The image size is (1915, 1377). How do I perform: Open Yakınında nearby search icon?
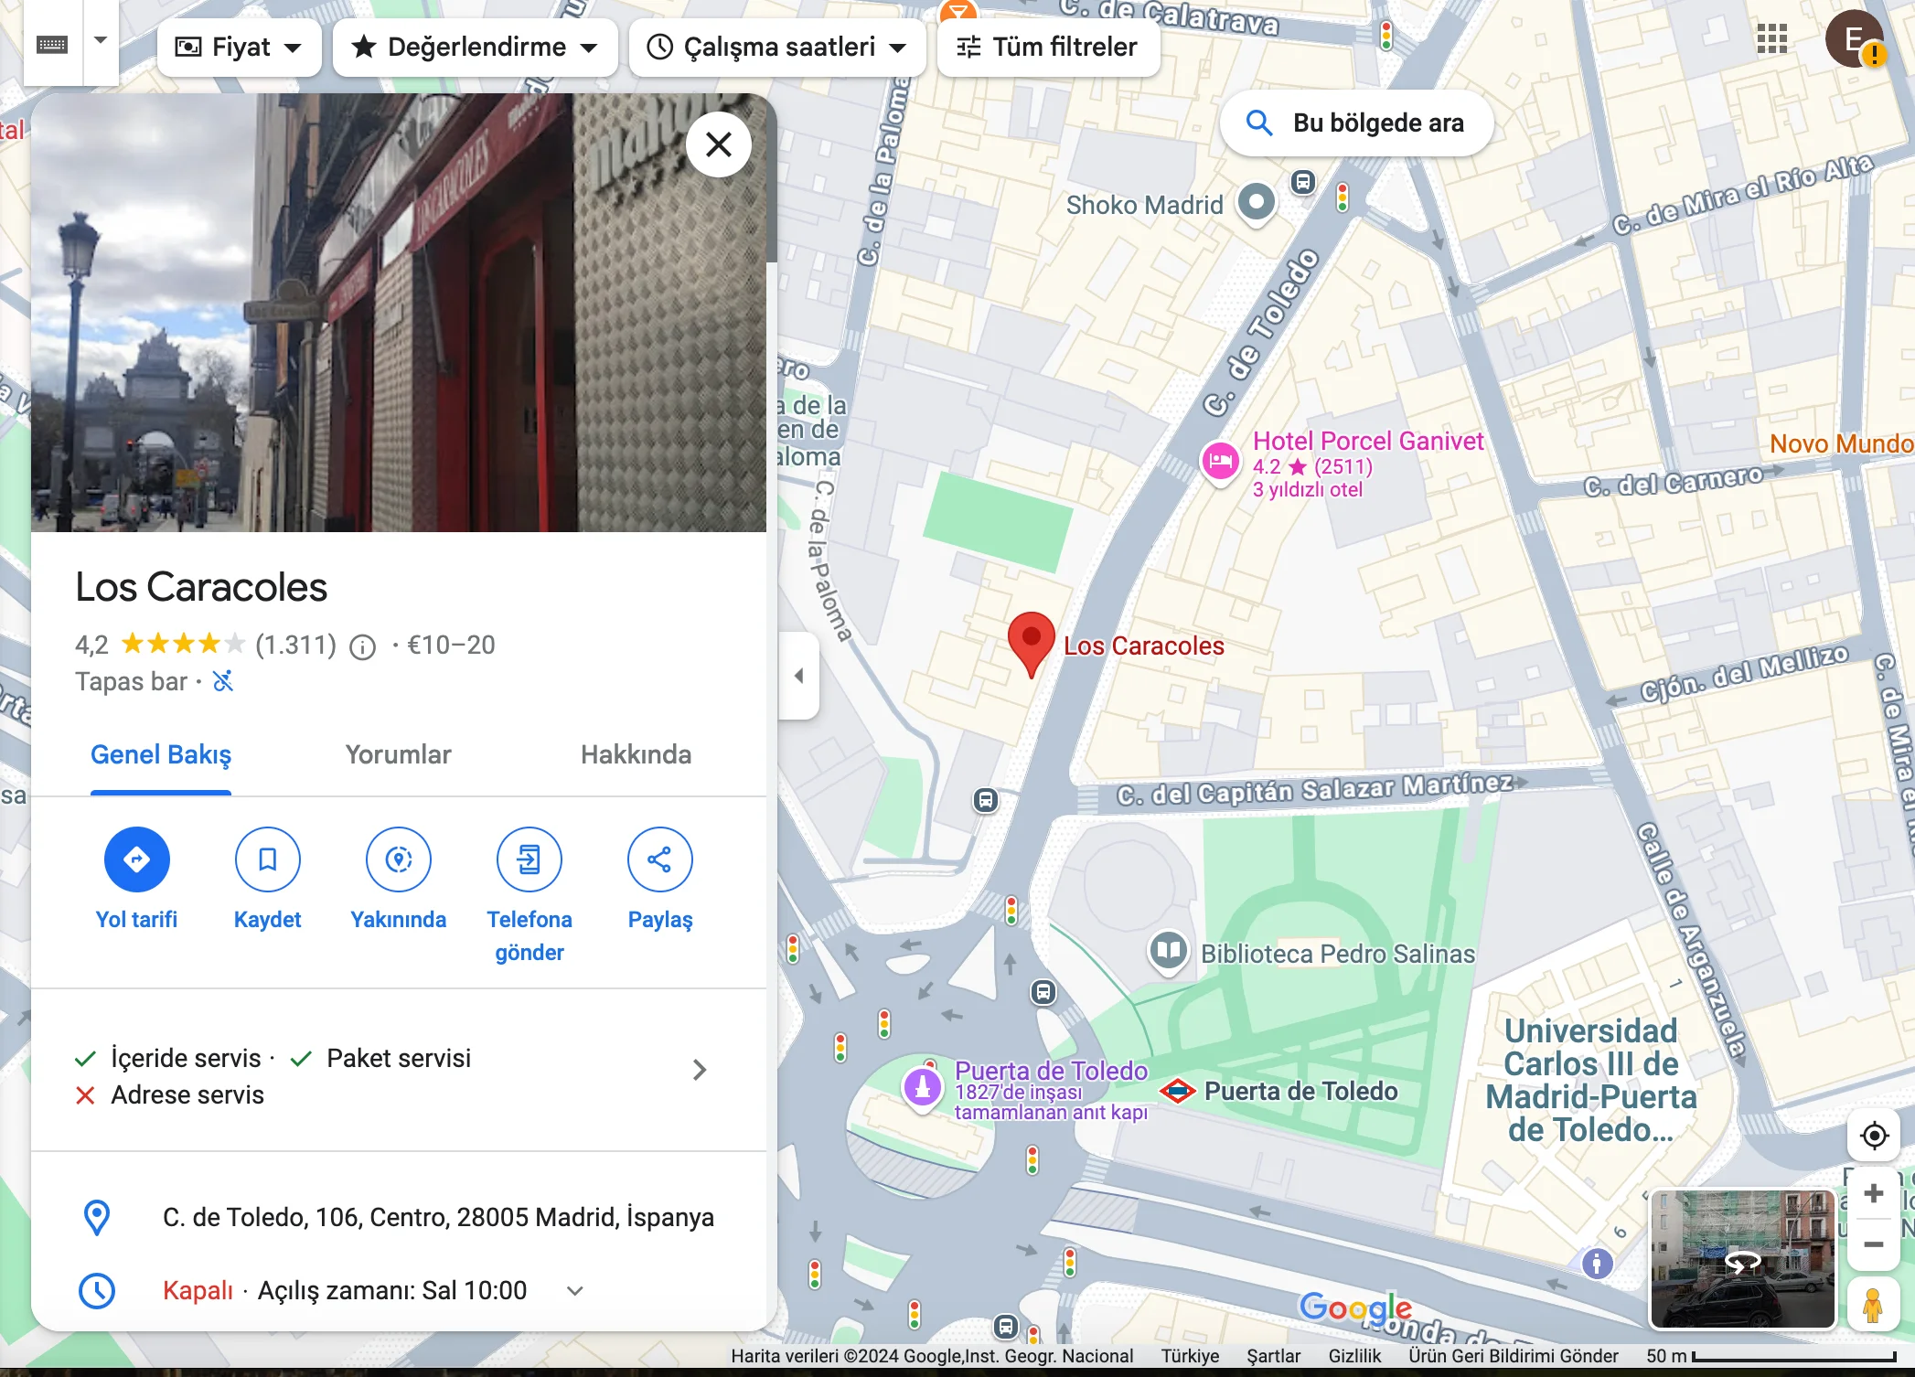coord(399,859)
